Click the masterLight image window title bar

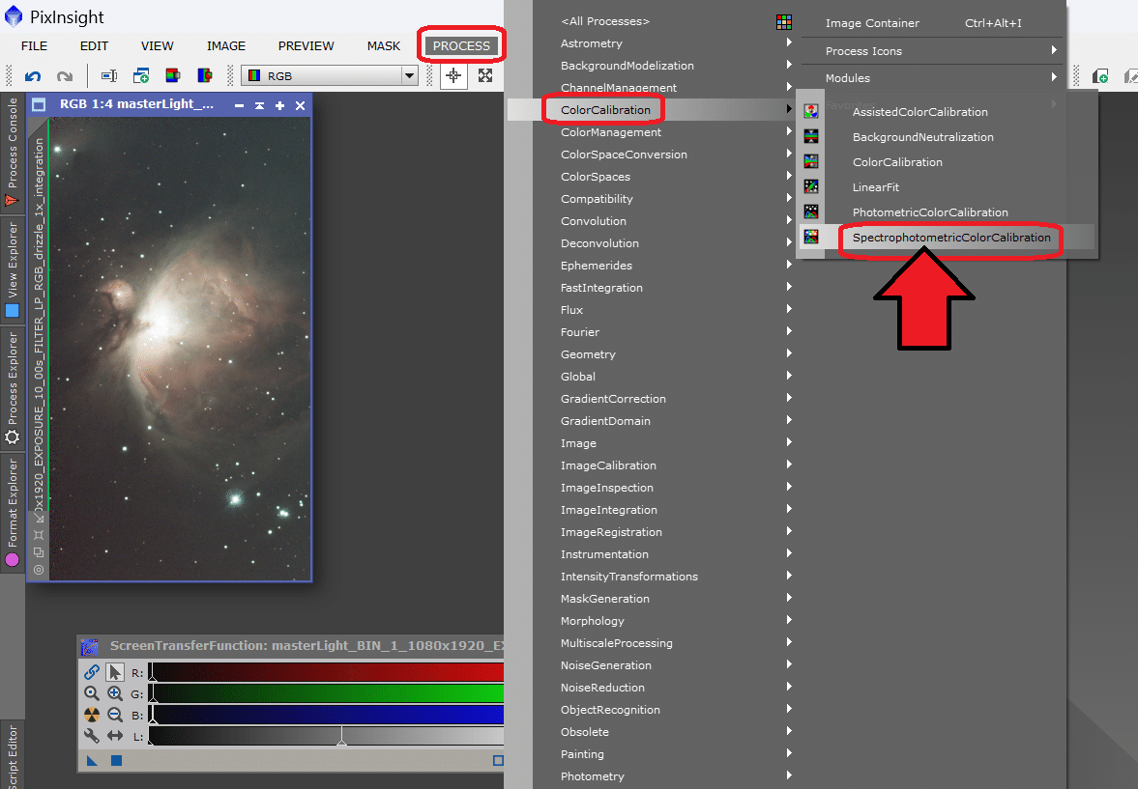pos(169,104)
